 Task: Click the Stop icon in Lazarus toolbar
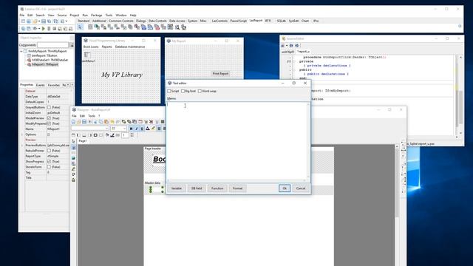54,29
